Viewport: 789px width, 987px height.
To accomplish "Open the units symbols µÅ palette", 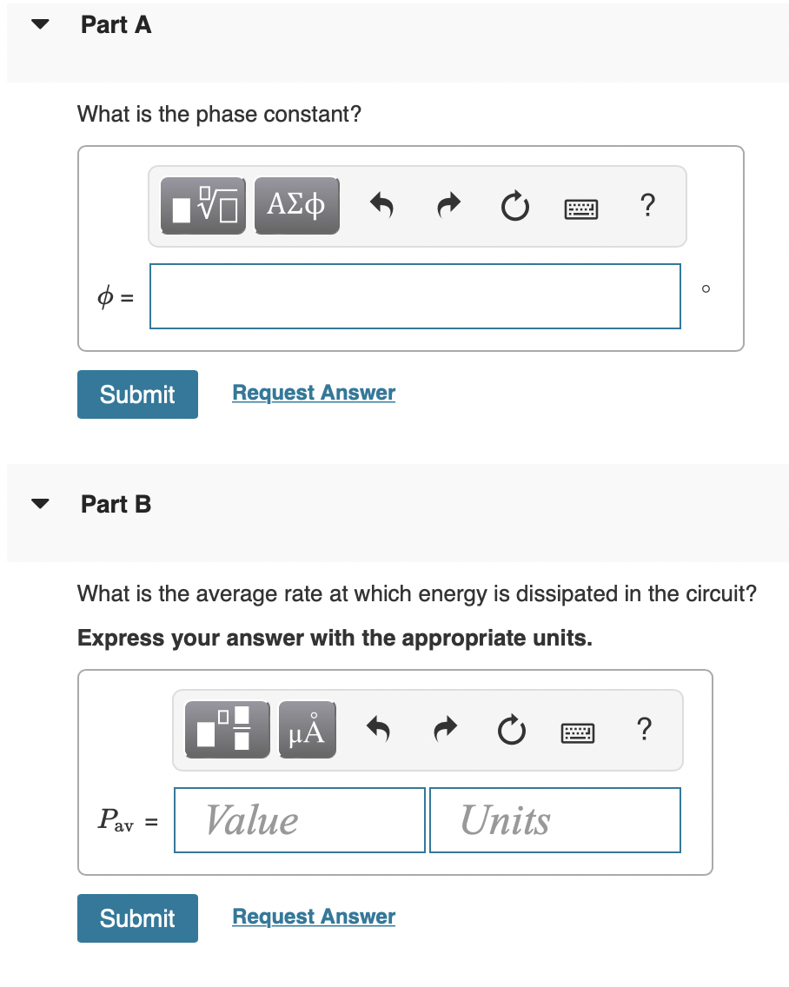I will (x=308, y=730).
